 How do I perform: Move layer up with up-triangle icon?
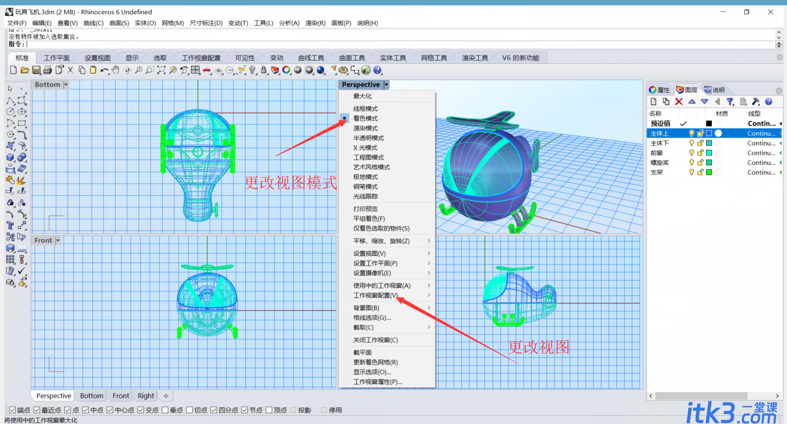(x=692, y=102)
